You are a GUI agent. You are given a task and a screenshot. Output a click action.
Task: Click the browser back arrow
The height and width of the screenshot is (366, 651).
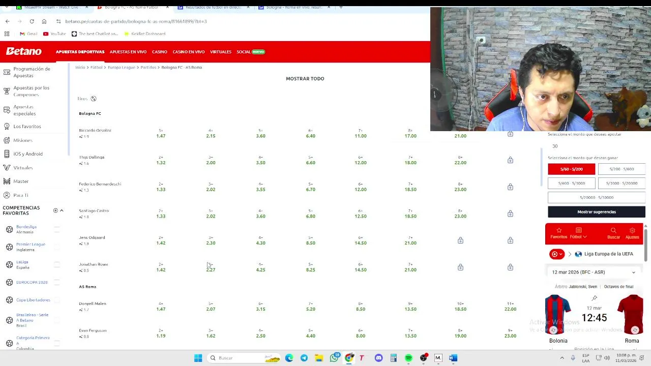(7, 21)
